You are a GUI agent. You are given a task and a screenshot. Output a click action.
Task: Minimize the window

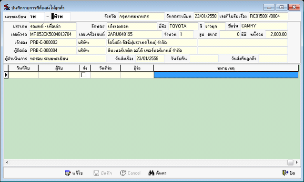pos(269,7)
